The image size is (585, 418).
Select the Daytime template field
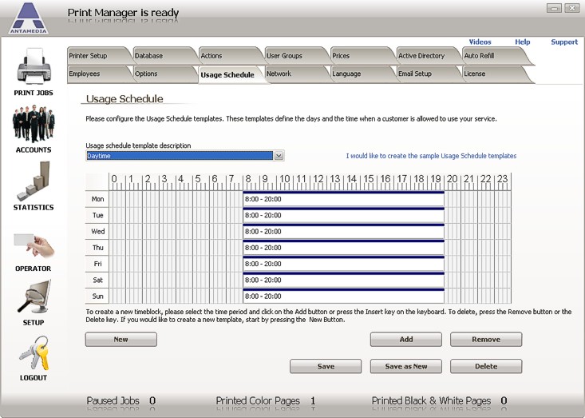[x=180, y=156]
